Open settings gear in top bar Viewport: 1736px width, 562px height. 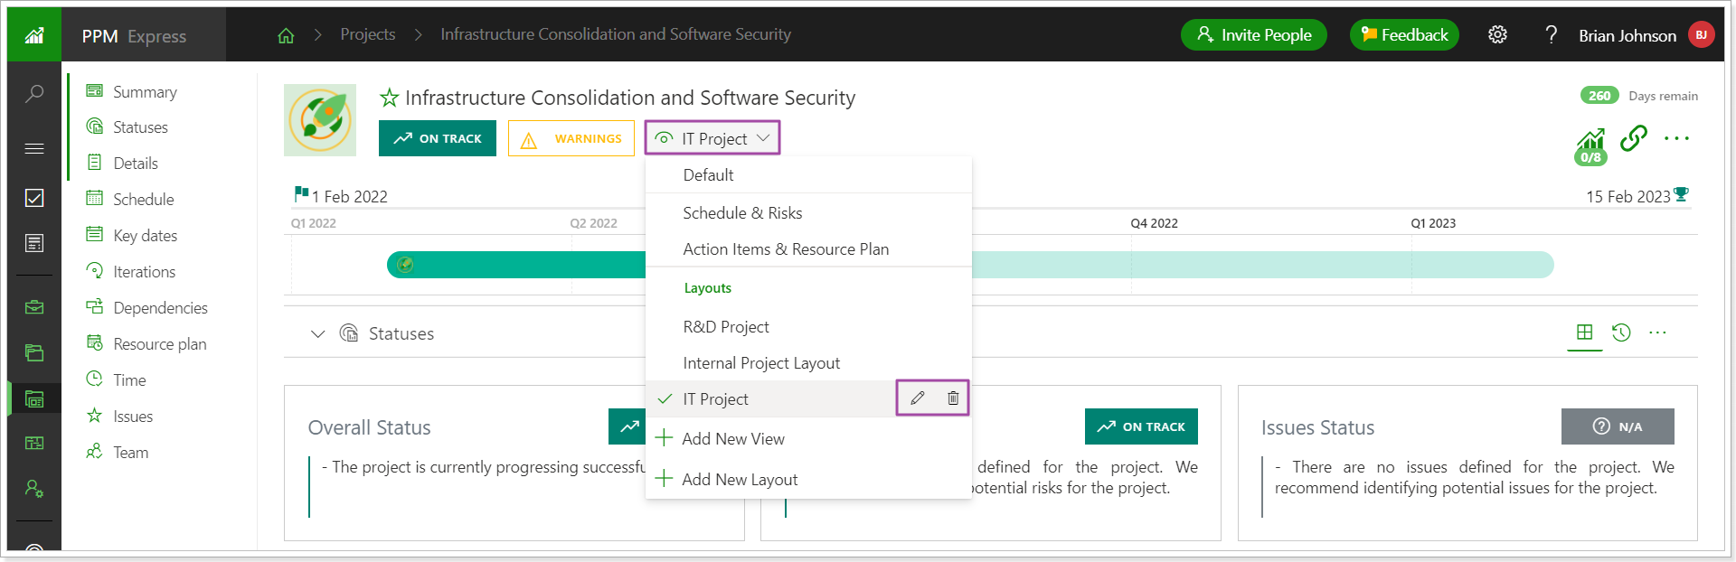point(1497,34)
